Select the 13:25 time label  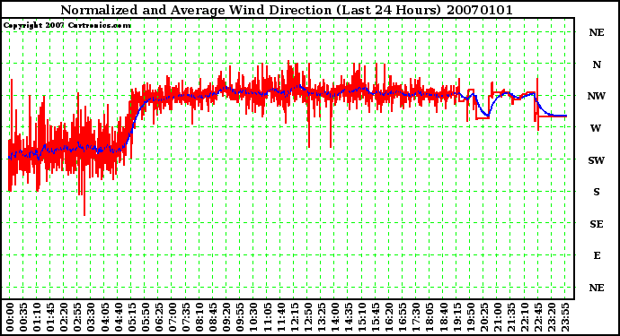click(322, 317)
